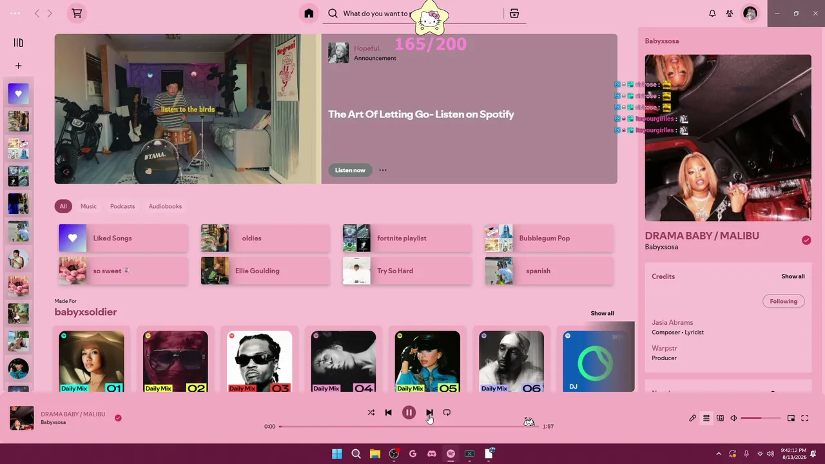The height and width of the screenshot is (464, 825).
Task: Open Friend Activity icon
Action: pos(730,14)
